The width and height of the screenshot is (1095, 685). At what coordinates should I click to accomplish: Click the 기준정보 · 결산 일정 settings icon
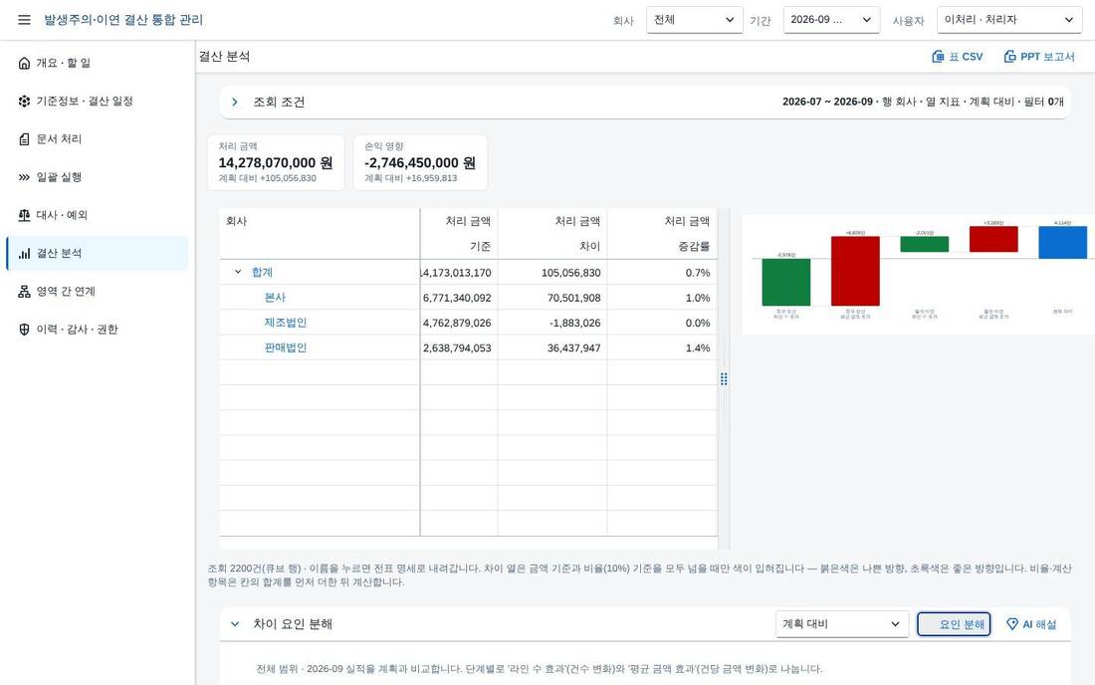point(25,102)
